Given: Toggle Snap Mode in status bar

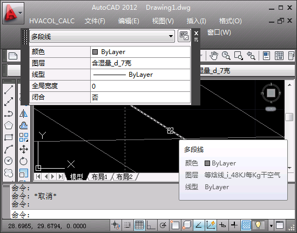Looking at the screenshot, I should point(127,225).
